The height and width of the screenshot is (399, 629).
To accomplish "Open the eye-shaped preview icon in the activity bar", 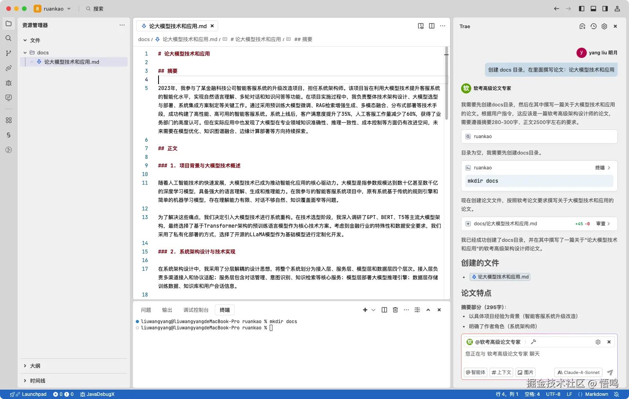I will point(9,68).
